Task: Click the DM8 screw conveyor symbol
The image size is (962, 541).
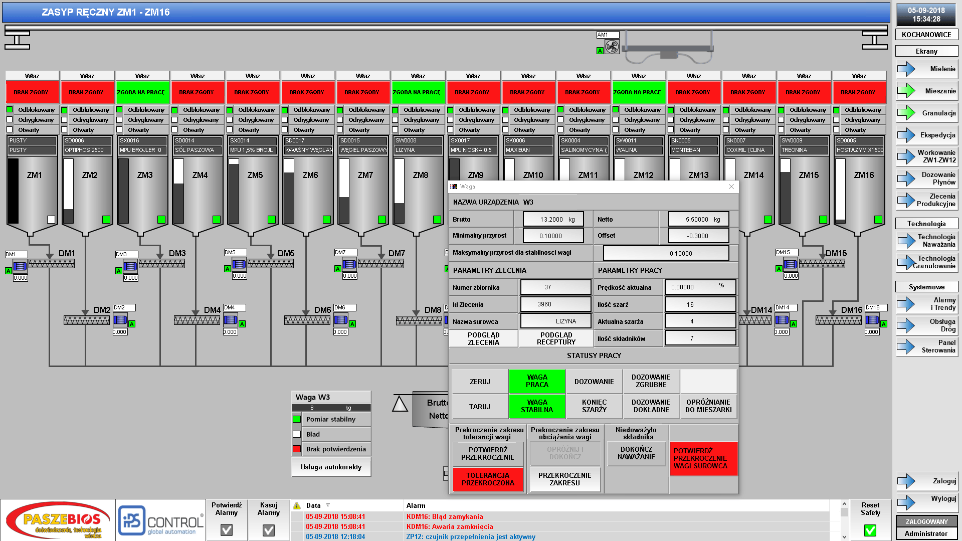Action: [x=419, y=320]
